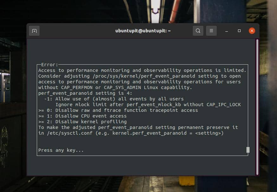The width and height of the screenshot is (277, 192).
Task: Open a new terminal tab
Action: (x=34, y=31)
